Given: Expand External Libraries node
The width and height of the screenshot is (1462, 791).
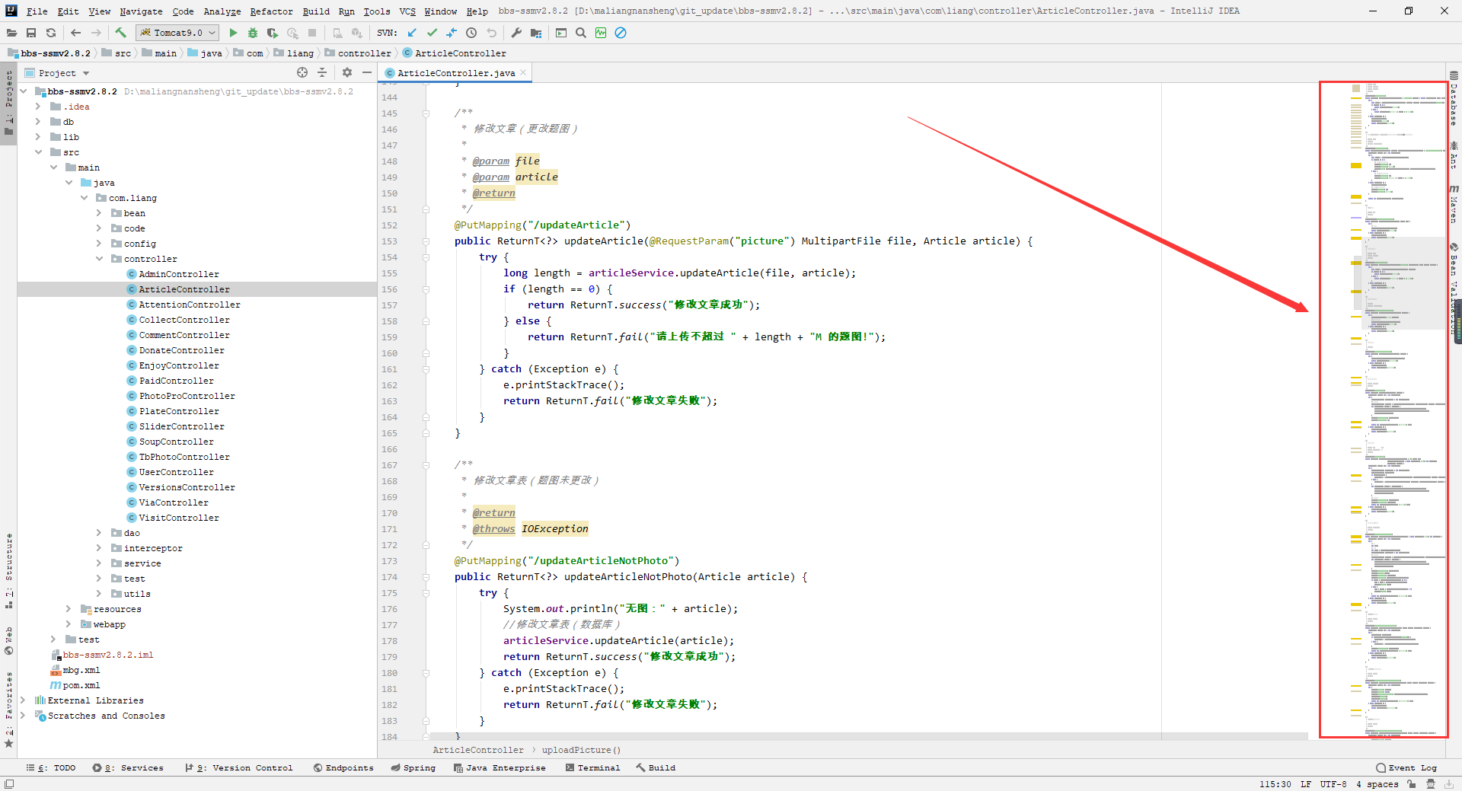Looking at the screenshot, I should click(x=23, y=700).
